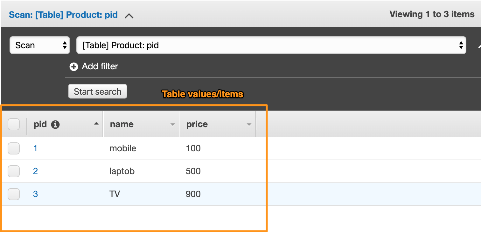Open item with pid 2
The image size is (488, 239).
35,171
